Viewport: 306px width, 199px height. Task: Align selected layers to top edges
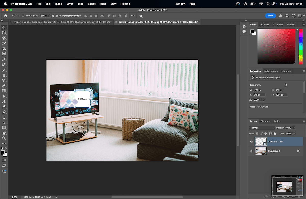[x=109, y=16]
